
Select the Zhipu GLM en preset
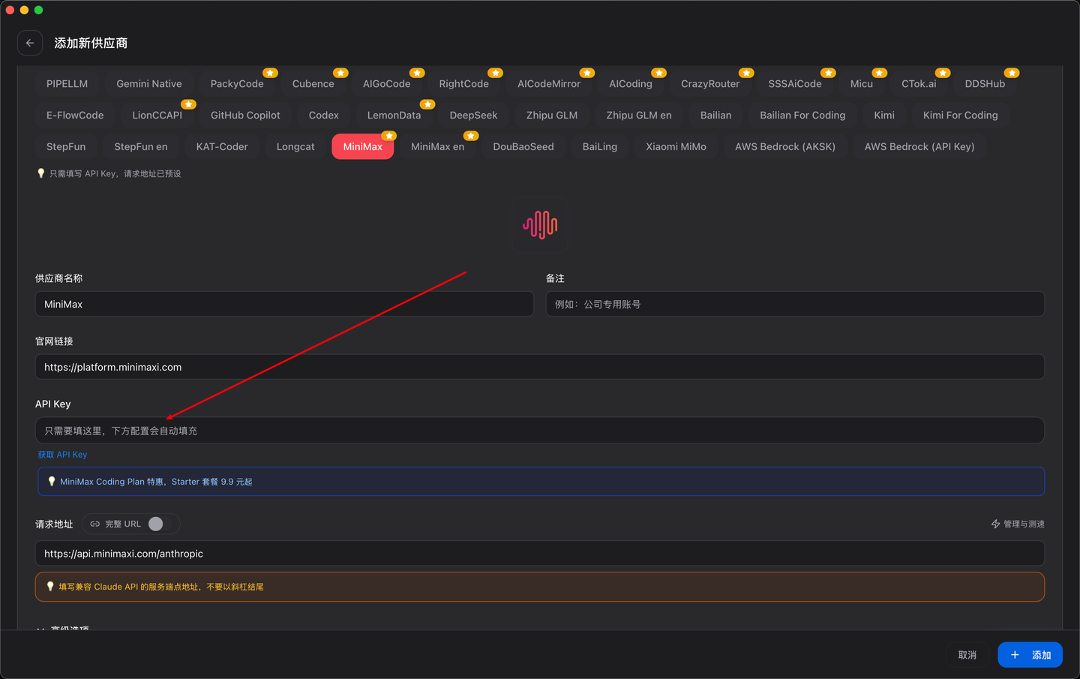(639, 116)
